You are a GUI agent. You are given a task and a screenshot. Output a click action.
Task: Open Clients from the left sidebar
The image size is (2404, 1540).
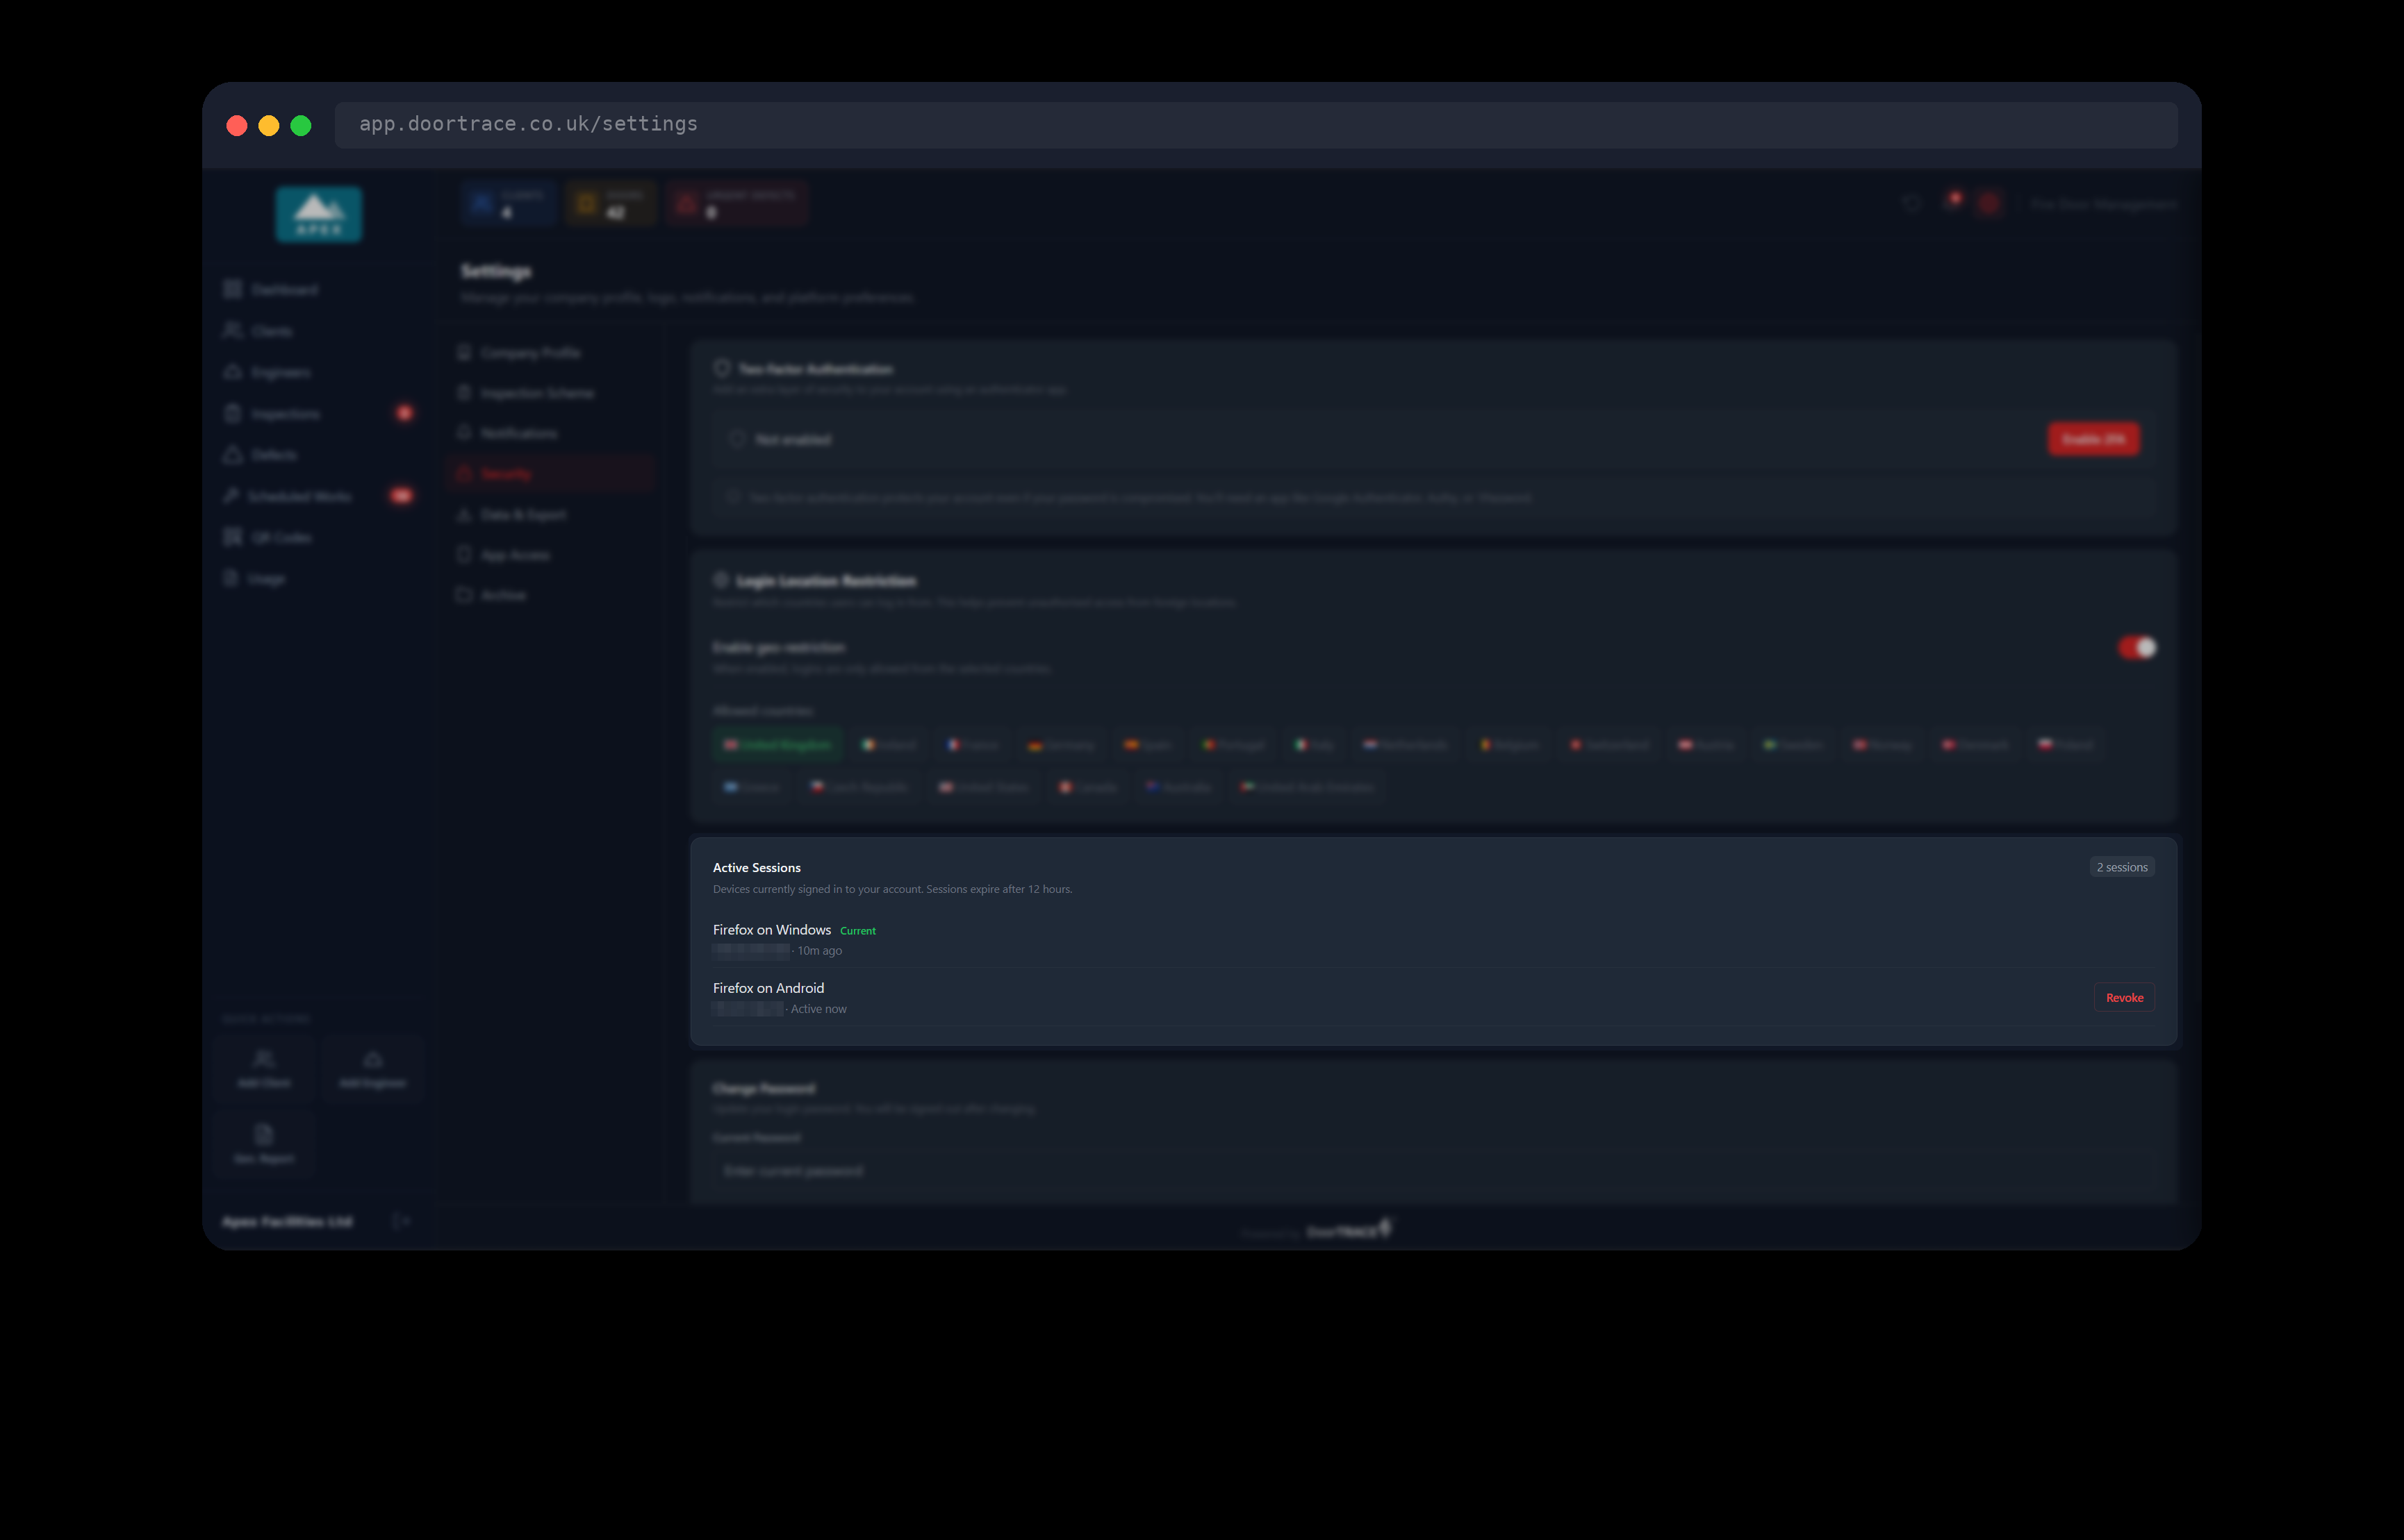pyautogui.click(x=318, y=331)
